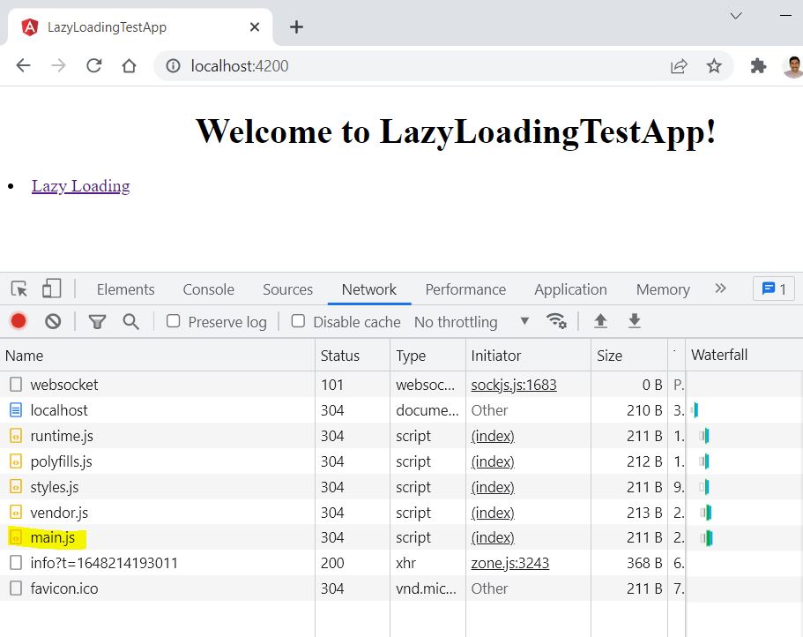
Task: Stop recording the network log
Action: coord(18,321)
